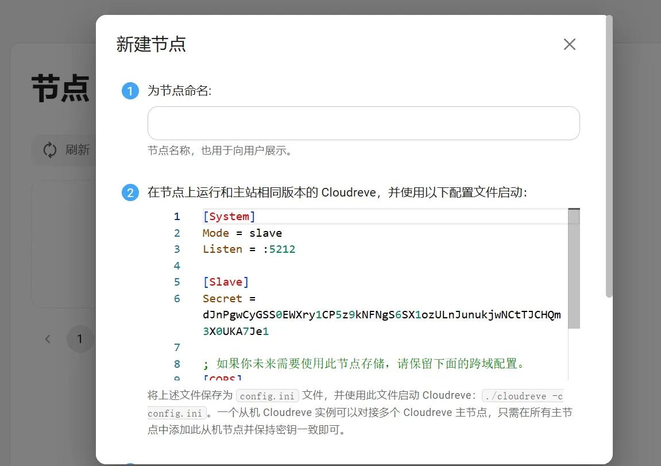Go to previous page using left chevron
Image resolution: width=661 pixels, height=466 pixels.
(48, 339)
